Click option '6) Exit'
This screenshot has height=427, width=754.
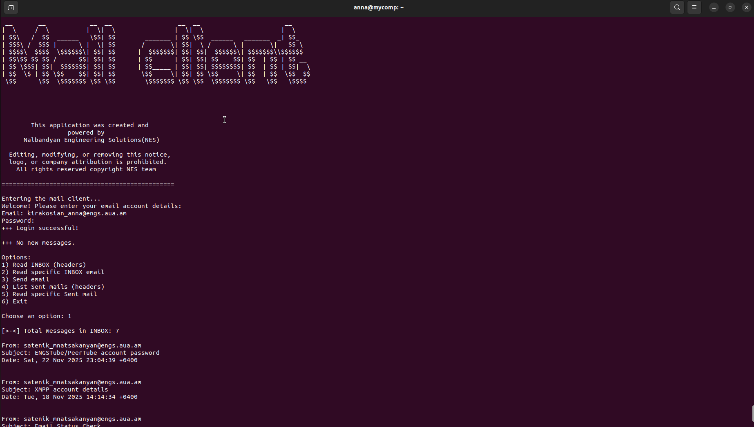pos(14,302)
